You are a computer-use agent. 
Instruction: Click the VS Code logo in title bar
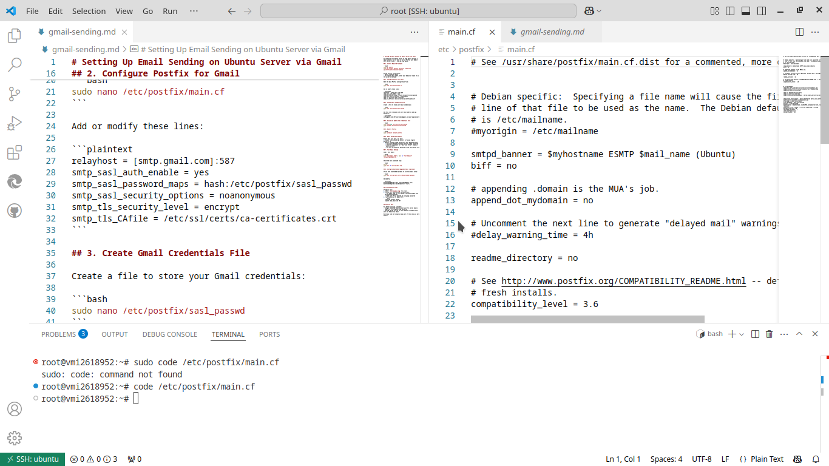point(11,11)
